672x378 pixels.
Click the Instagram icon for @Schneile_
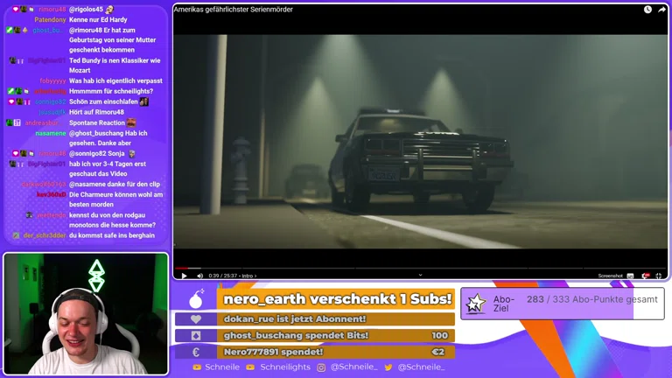tap(321, 367)
